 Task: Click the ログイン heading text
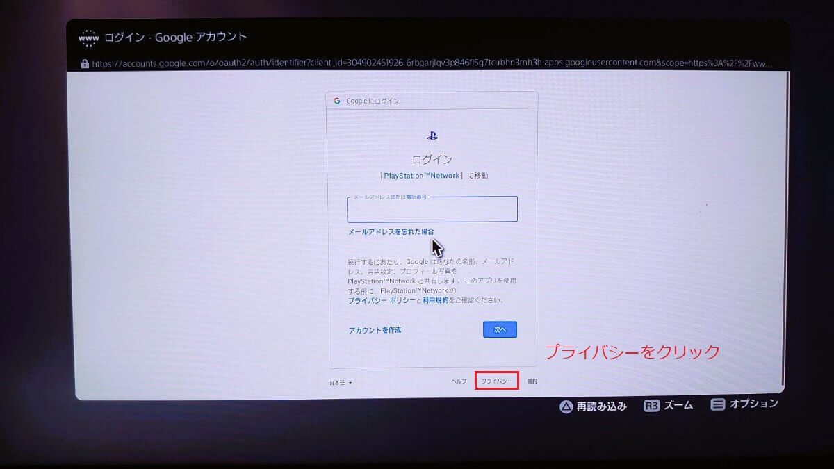[x=432, y=159]
